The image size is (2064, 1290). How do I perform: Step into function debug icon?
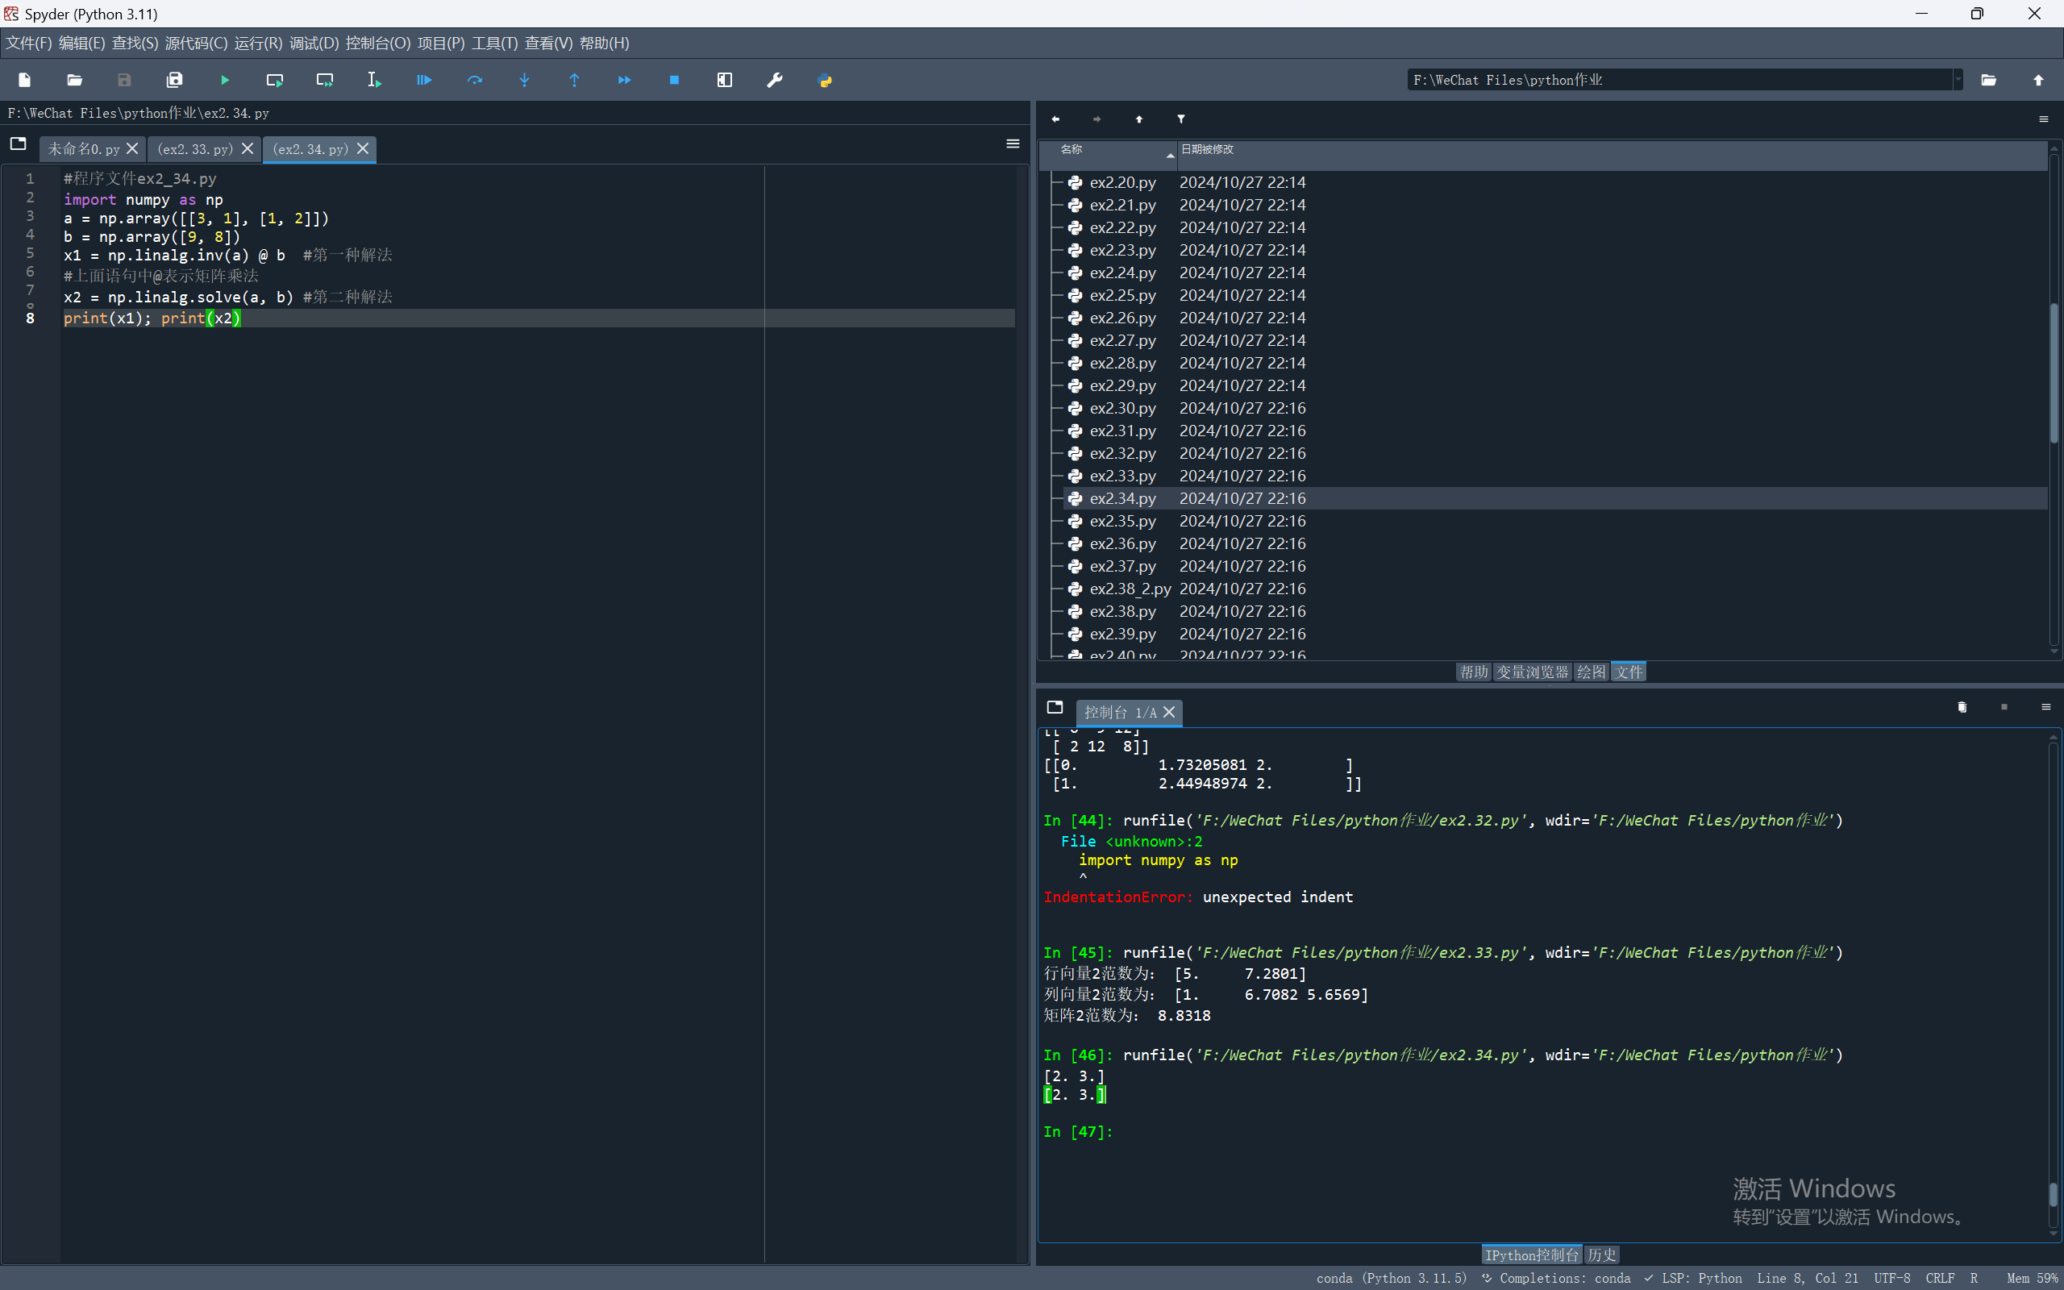[x=525, y=80]
